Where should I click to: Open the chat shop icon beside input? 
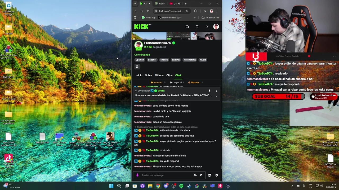(x=209, y=175)
